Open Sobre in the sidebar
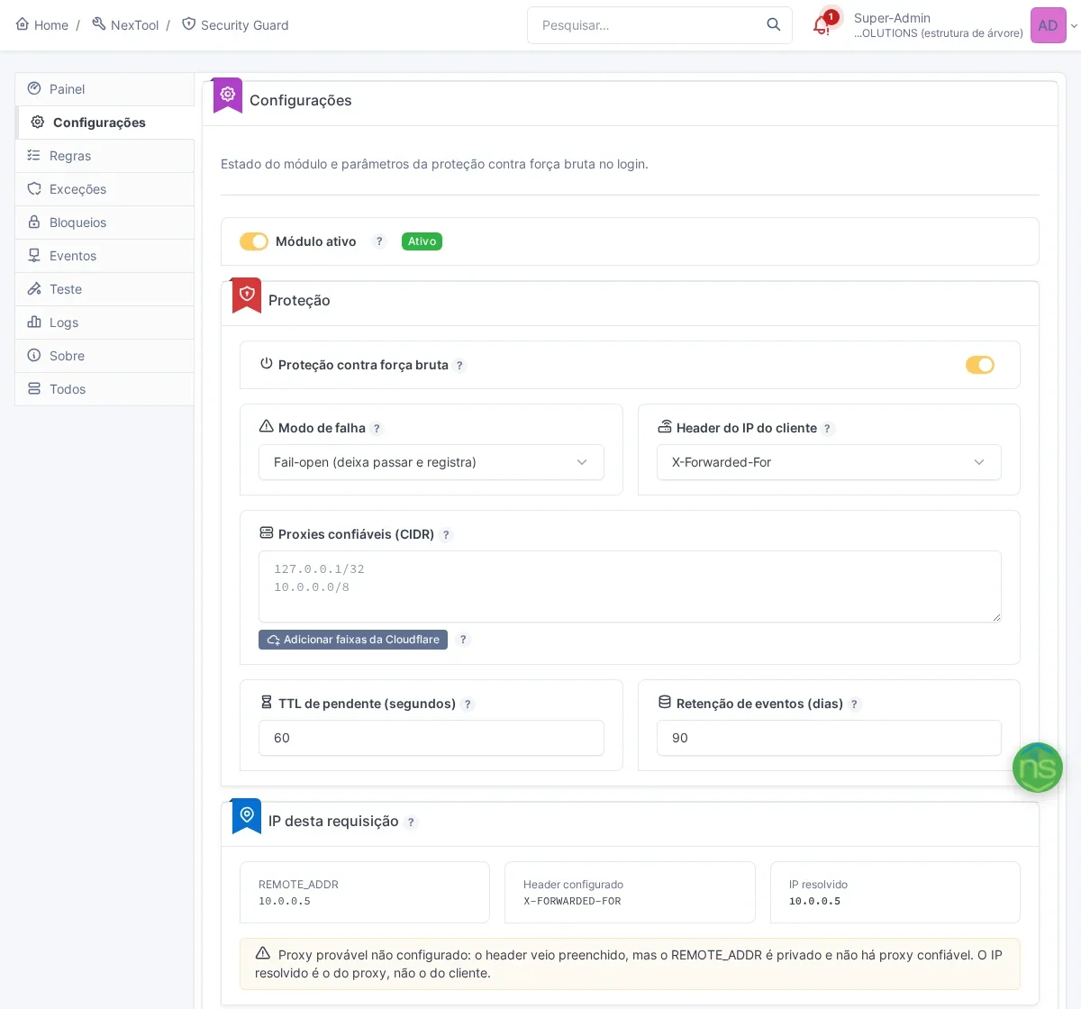The image size is (1081, 1009). point(104,356)
